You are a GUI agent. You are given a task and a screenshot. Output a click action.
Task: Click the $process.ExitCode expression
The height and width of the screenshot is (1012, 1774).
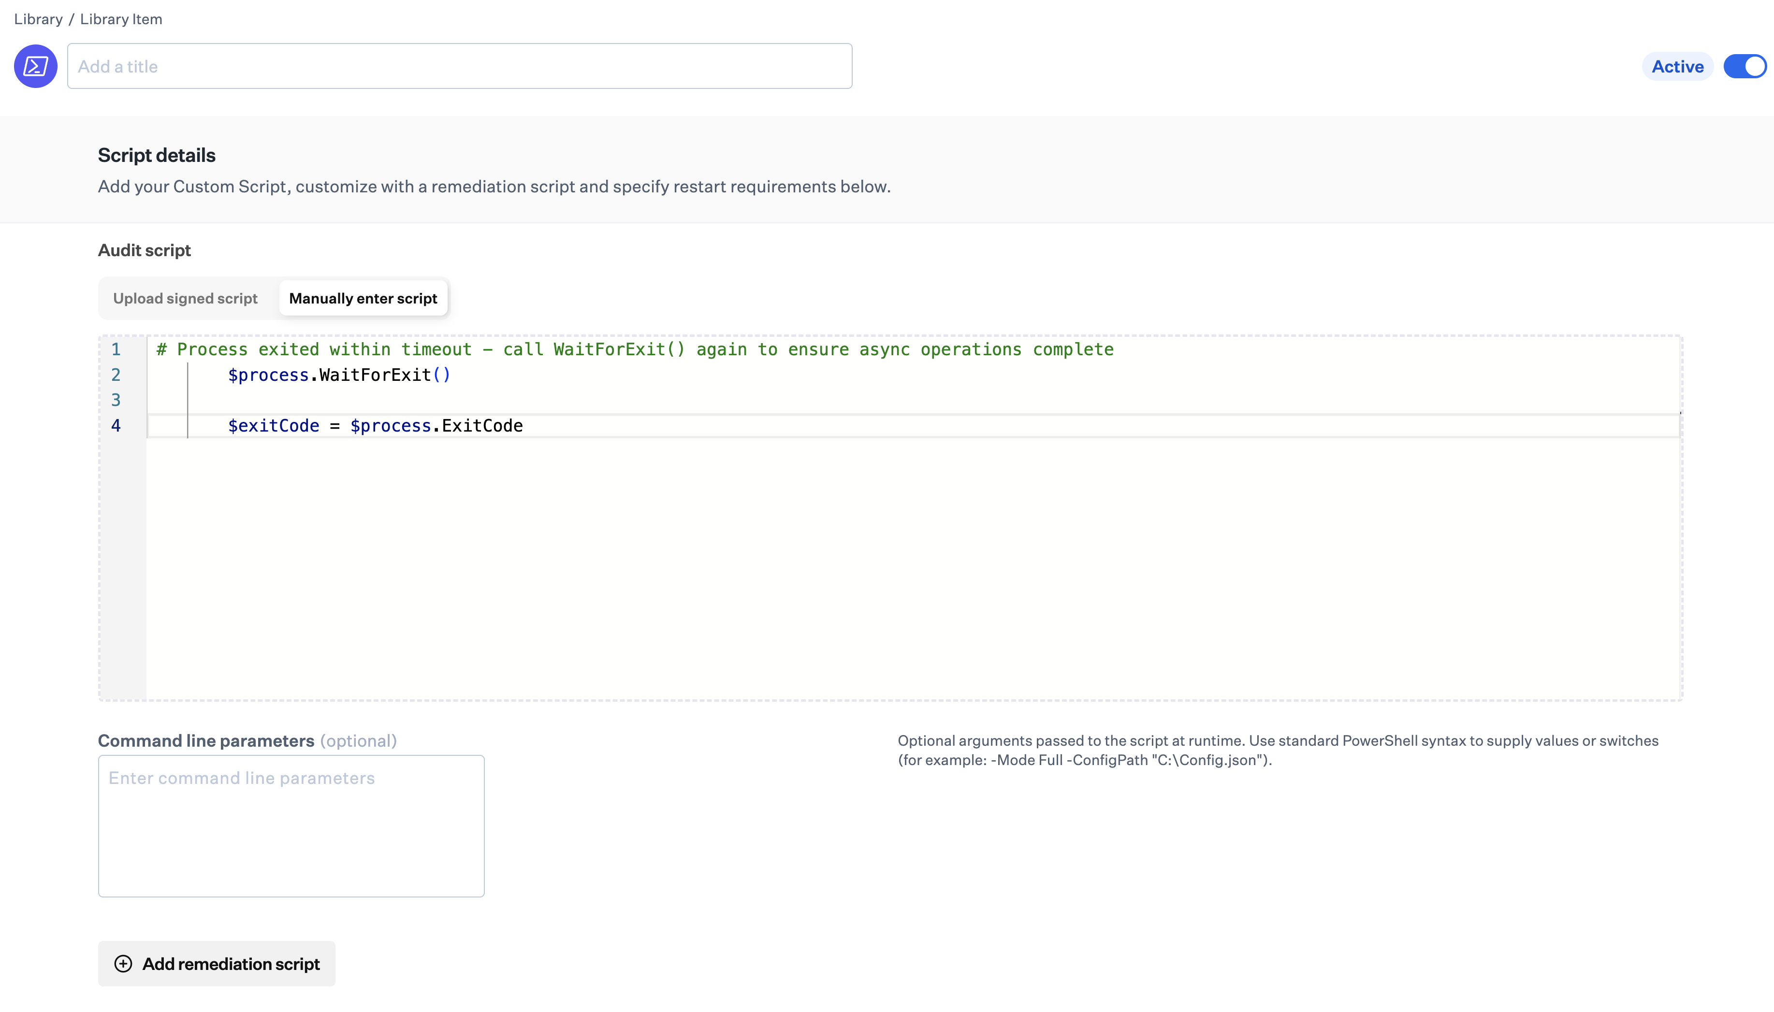[436, 425]
